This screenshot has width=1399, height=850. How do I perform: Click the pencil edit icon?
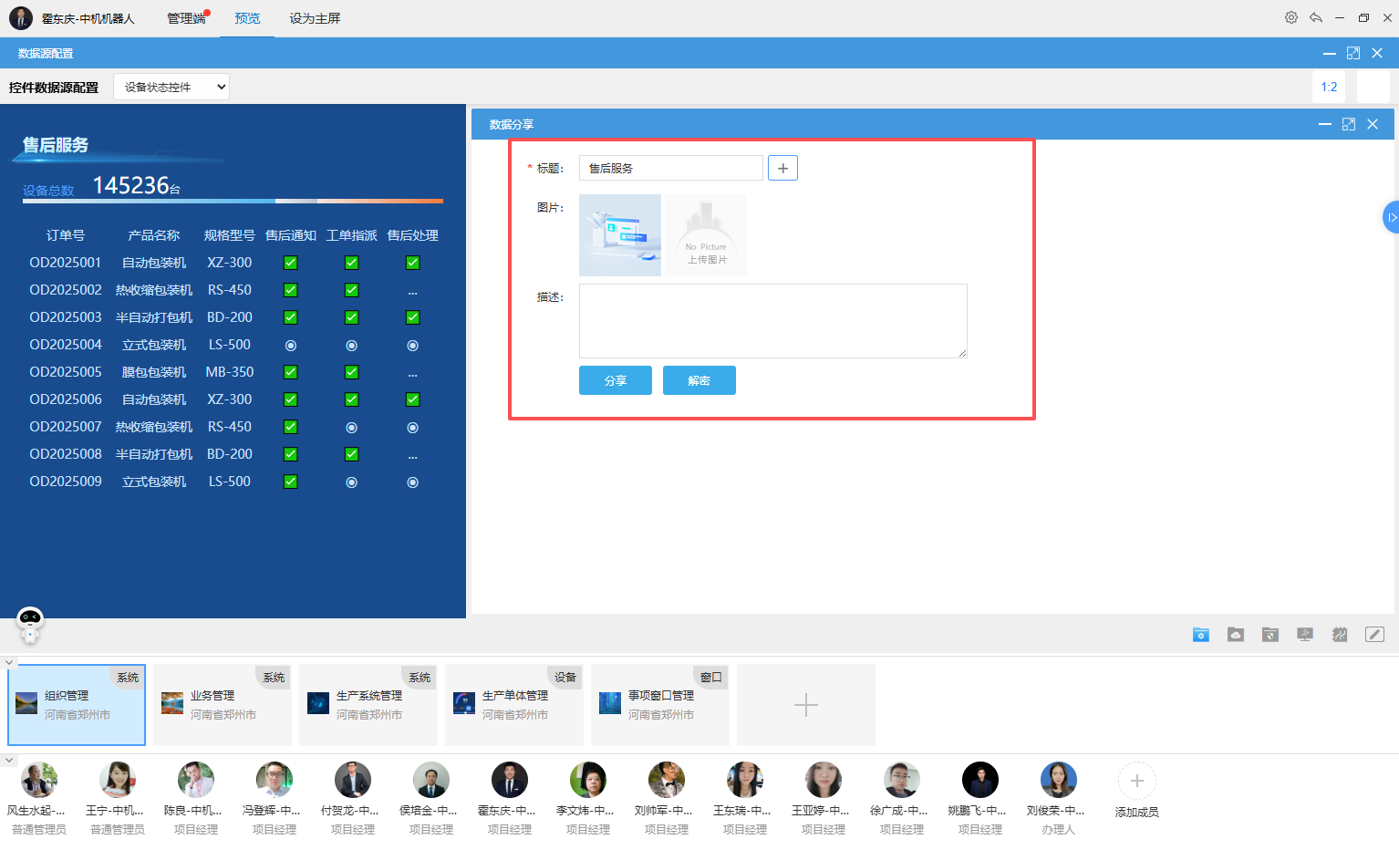click(x=1373, y=635)
